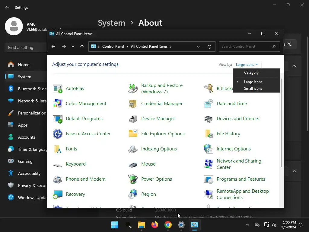Open the notifications bell icon

tap(301, 225)
